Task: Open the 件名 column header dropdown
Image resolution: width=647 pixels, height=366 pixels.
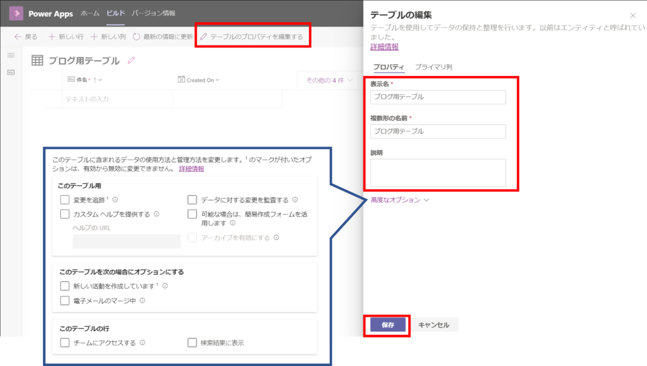Action: pyautogui.click(x=100, y=80)
